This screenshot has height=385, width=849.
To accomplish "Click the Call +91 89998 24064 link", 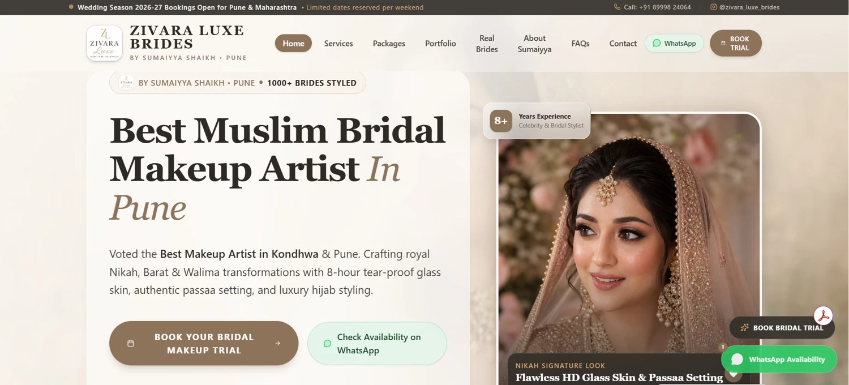I will click(x=653, y=7).
